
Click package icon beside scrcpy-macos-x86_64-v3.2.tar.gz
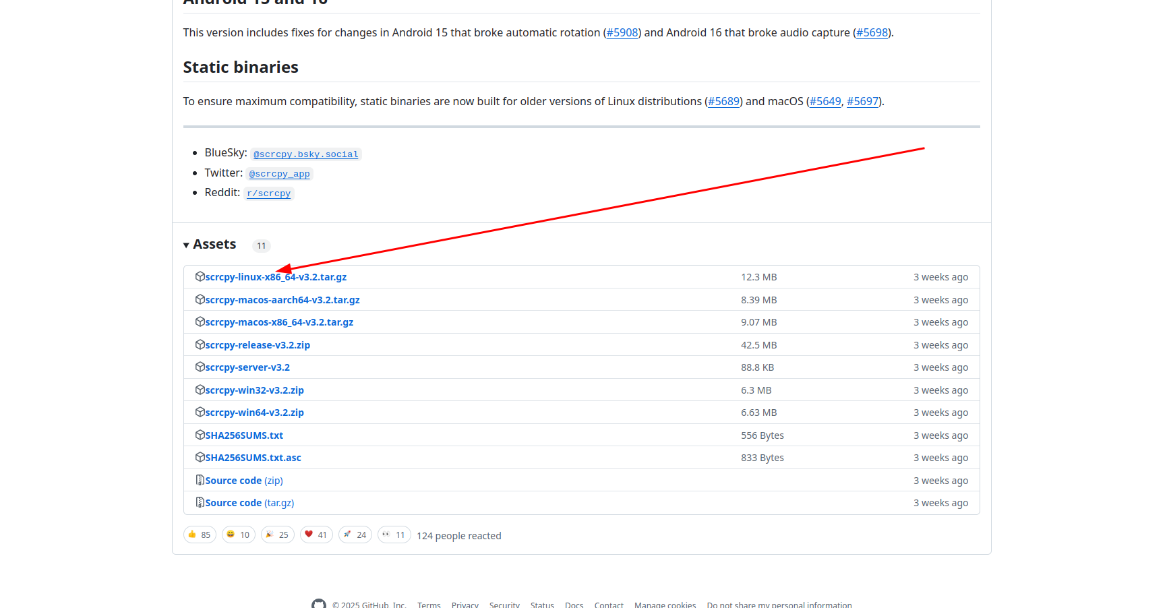click(x=200, y=322)
